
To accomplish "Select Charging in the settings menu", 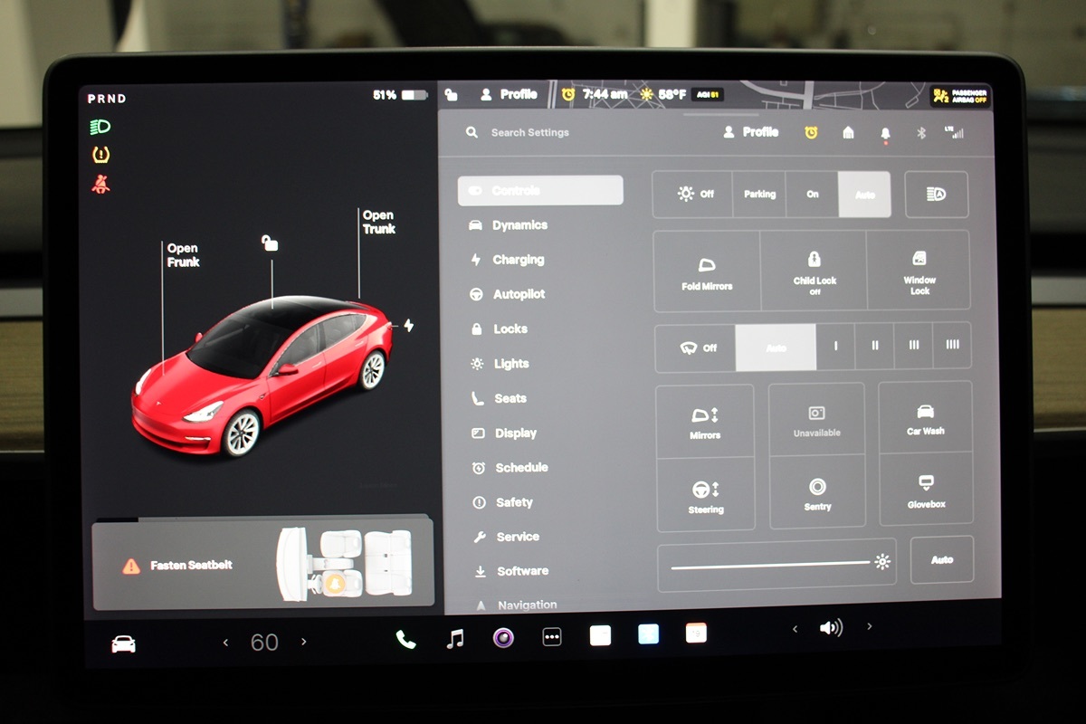I will tap(518, 260).
